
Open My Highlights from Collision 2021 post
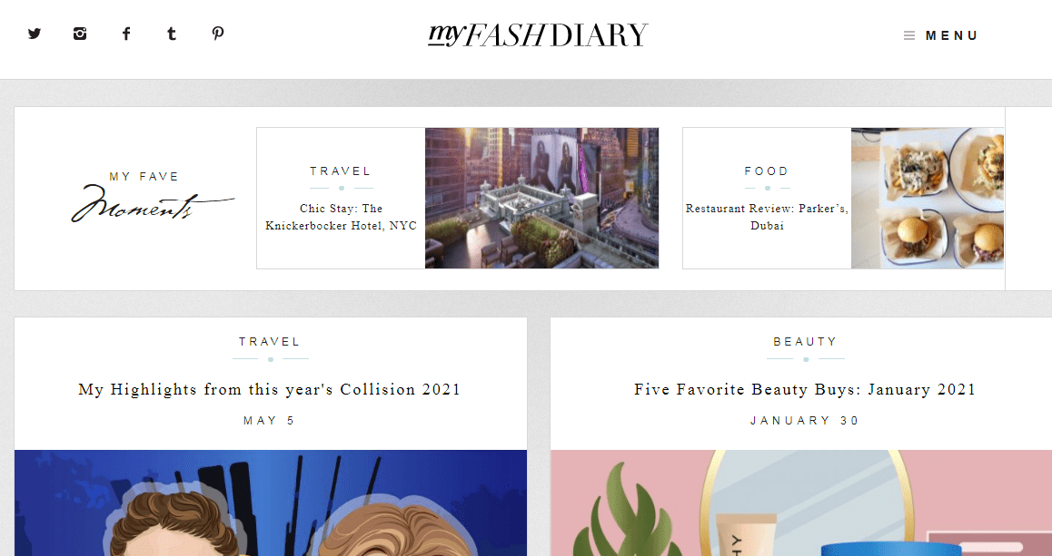(270, 390)
